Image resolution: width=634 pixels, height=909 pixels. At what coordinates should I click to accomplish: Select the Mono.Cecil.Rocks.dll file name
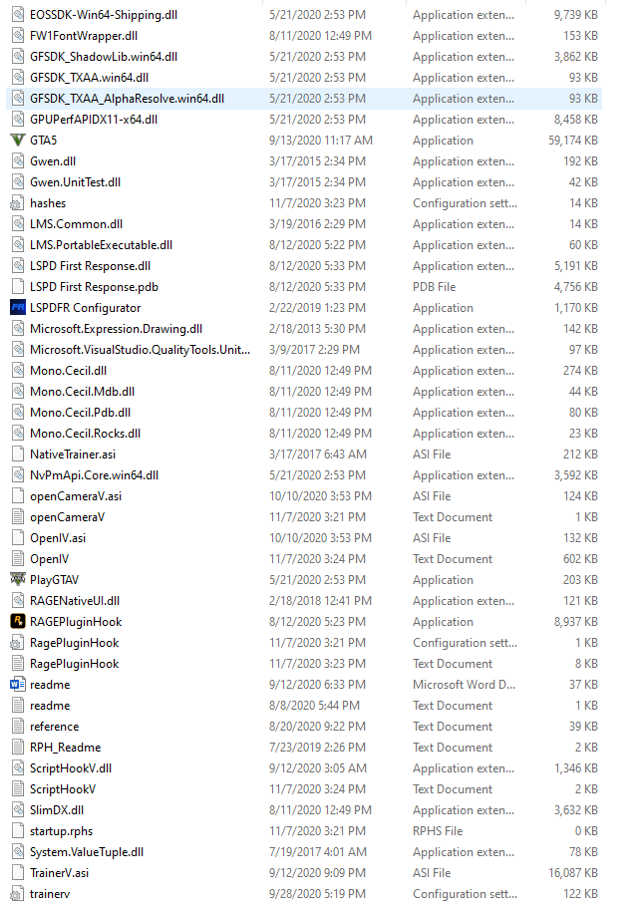[86, 434]
